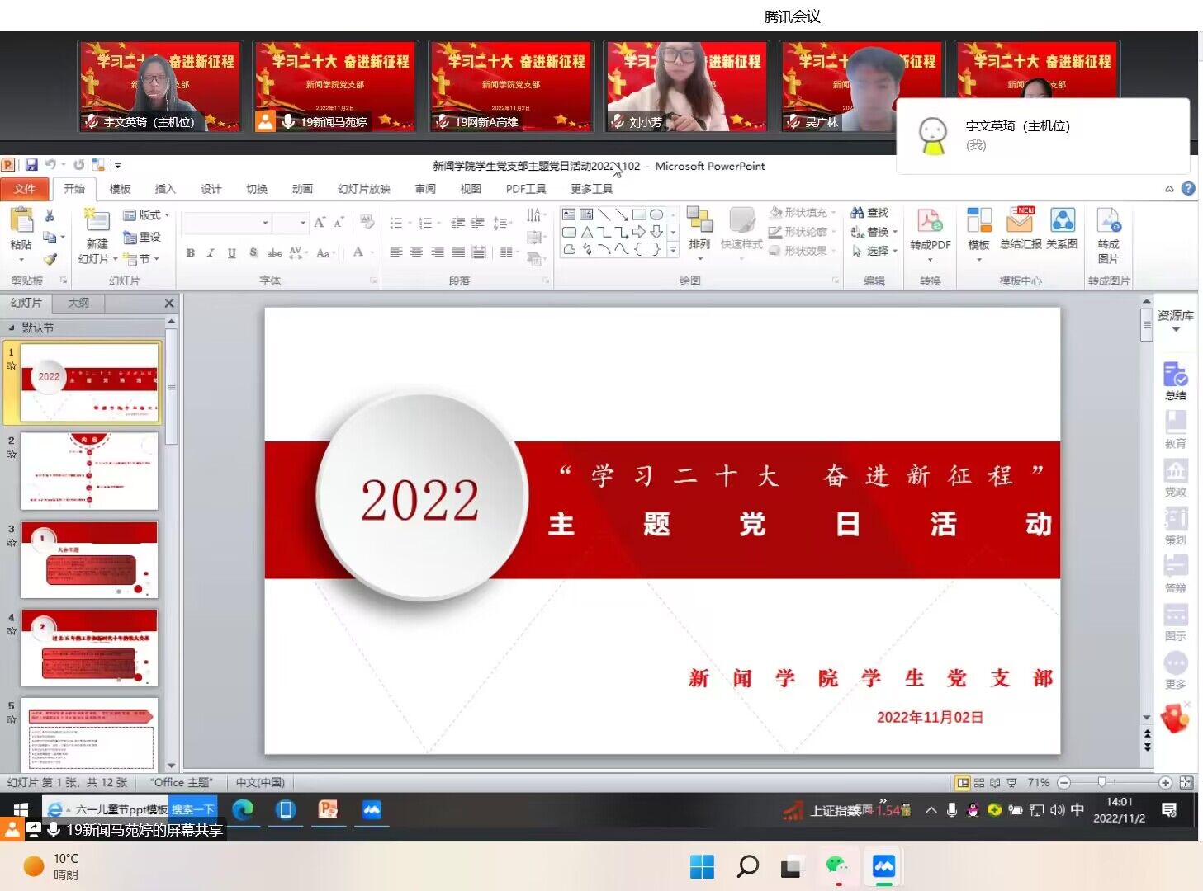Toggle Bold formatting
Image resolution: width=1203 pixels, height=891 pixels.
coord(191,253)
